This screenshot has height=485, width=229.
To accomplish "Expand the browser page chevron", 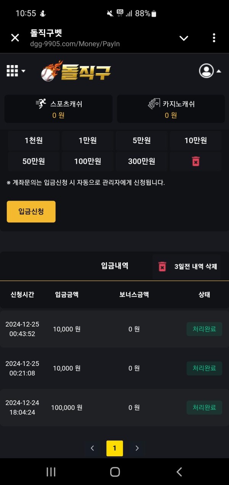I will click(184, 38).
